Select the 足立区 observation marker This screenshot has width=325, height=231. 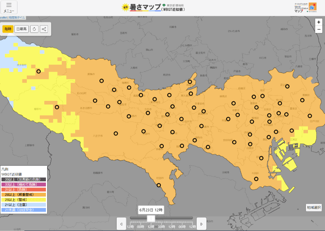coord(287,86)
